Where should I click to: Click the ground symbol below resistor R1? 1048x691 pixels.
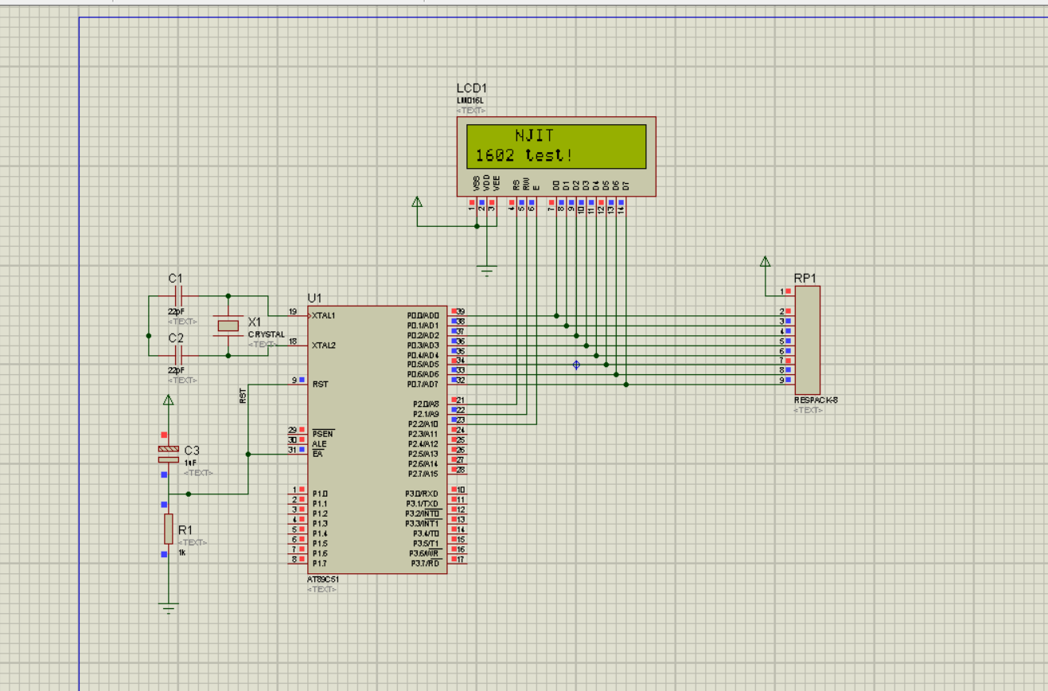[x=168, y=608]
